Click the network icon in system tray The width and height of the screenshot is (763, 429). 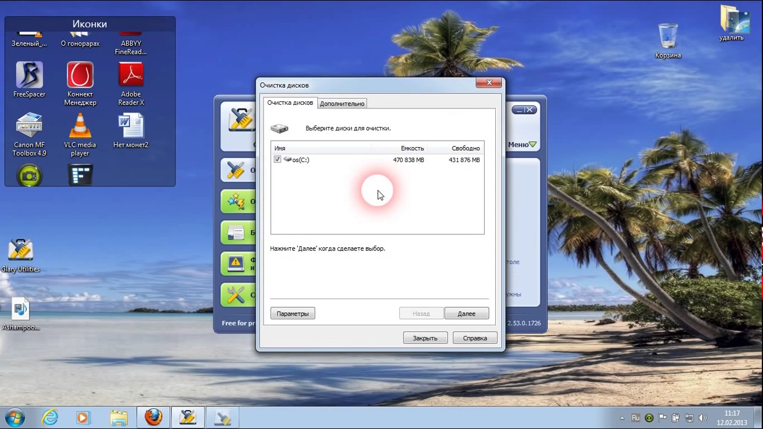pos(688,418)
